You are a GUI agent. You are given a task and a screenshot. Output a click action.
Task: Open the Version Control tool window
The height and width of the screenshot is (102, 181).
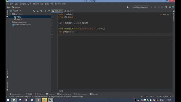click(x=16, y=94)
